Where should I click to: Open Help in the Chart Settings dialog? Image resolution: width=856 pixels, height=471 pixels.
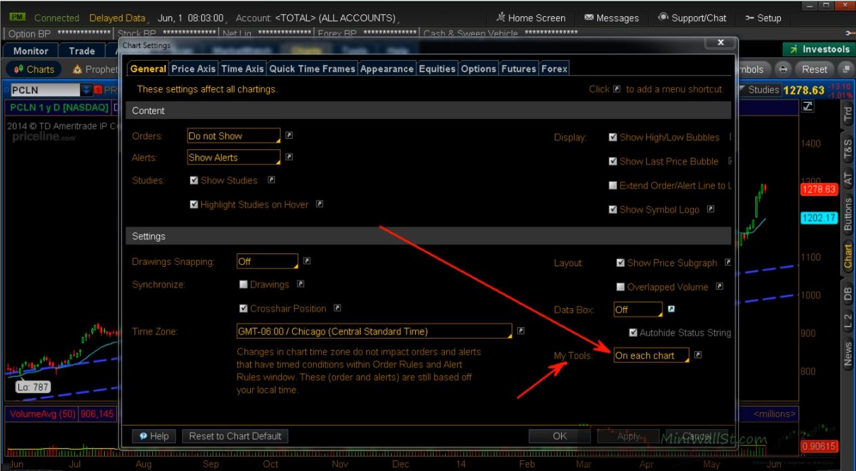coord(153,436)
